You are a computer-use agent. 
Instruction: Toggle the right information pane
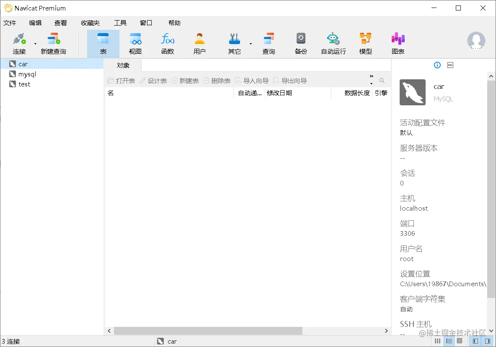pos(488,341)
